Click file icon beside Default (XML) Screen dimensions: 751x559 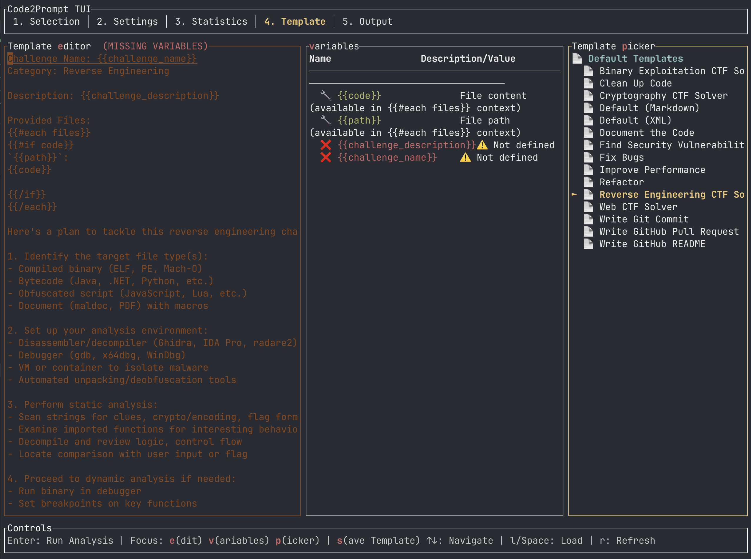tap(588, 120)
